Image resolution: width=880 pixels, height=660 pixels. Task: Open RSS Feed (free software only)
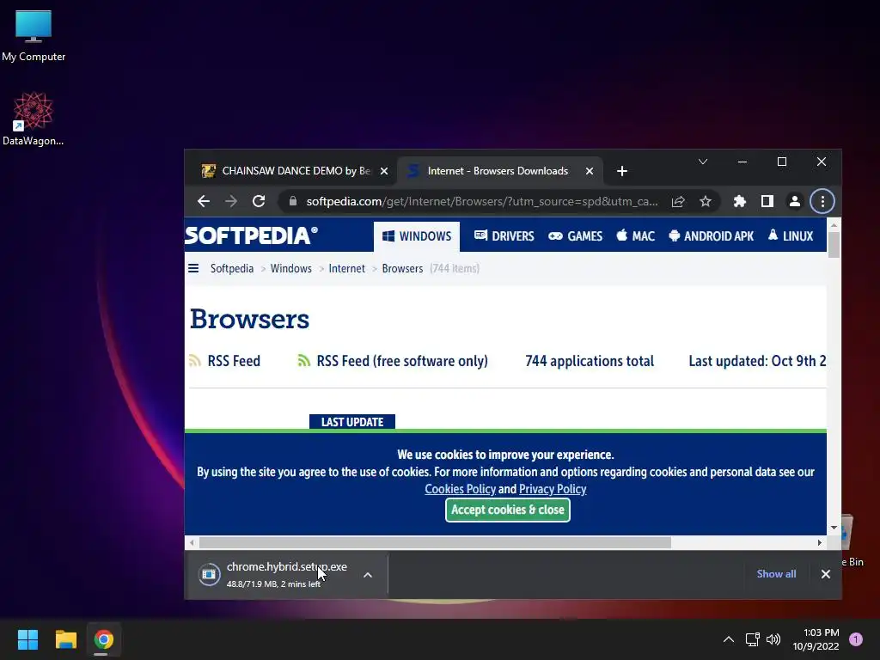tap(393, 361)
